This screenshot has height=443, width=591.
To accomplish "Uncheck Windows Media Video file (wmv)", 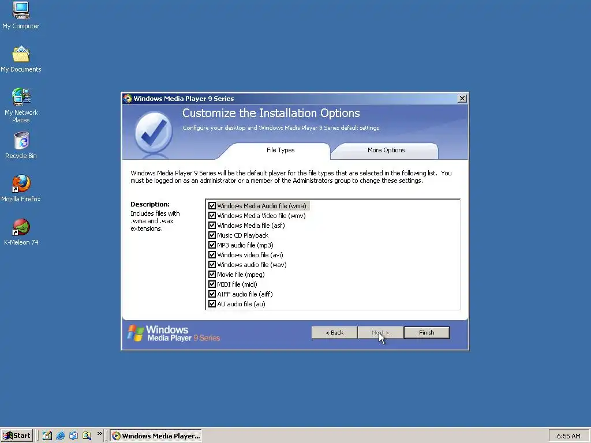I will (x=212, y=216).
